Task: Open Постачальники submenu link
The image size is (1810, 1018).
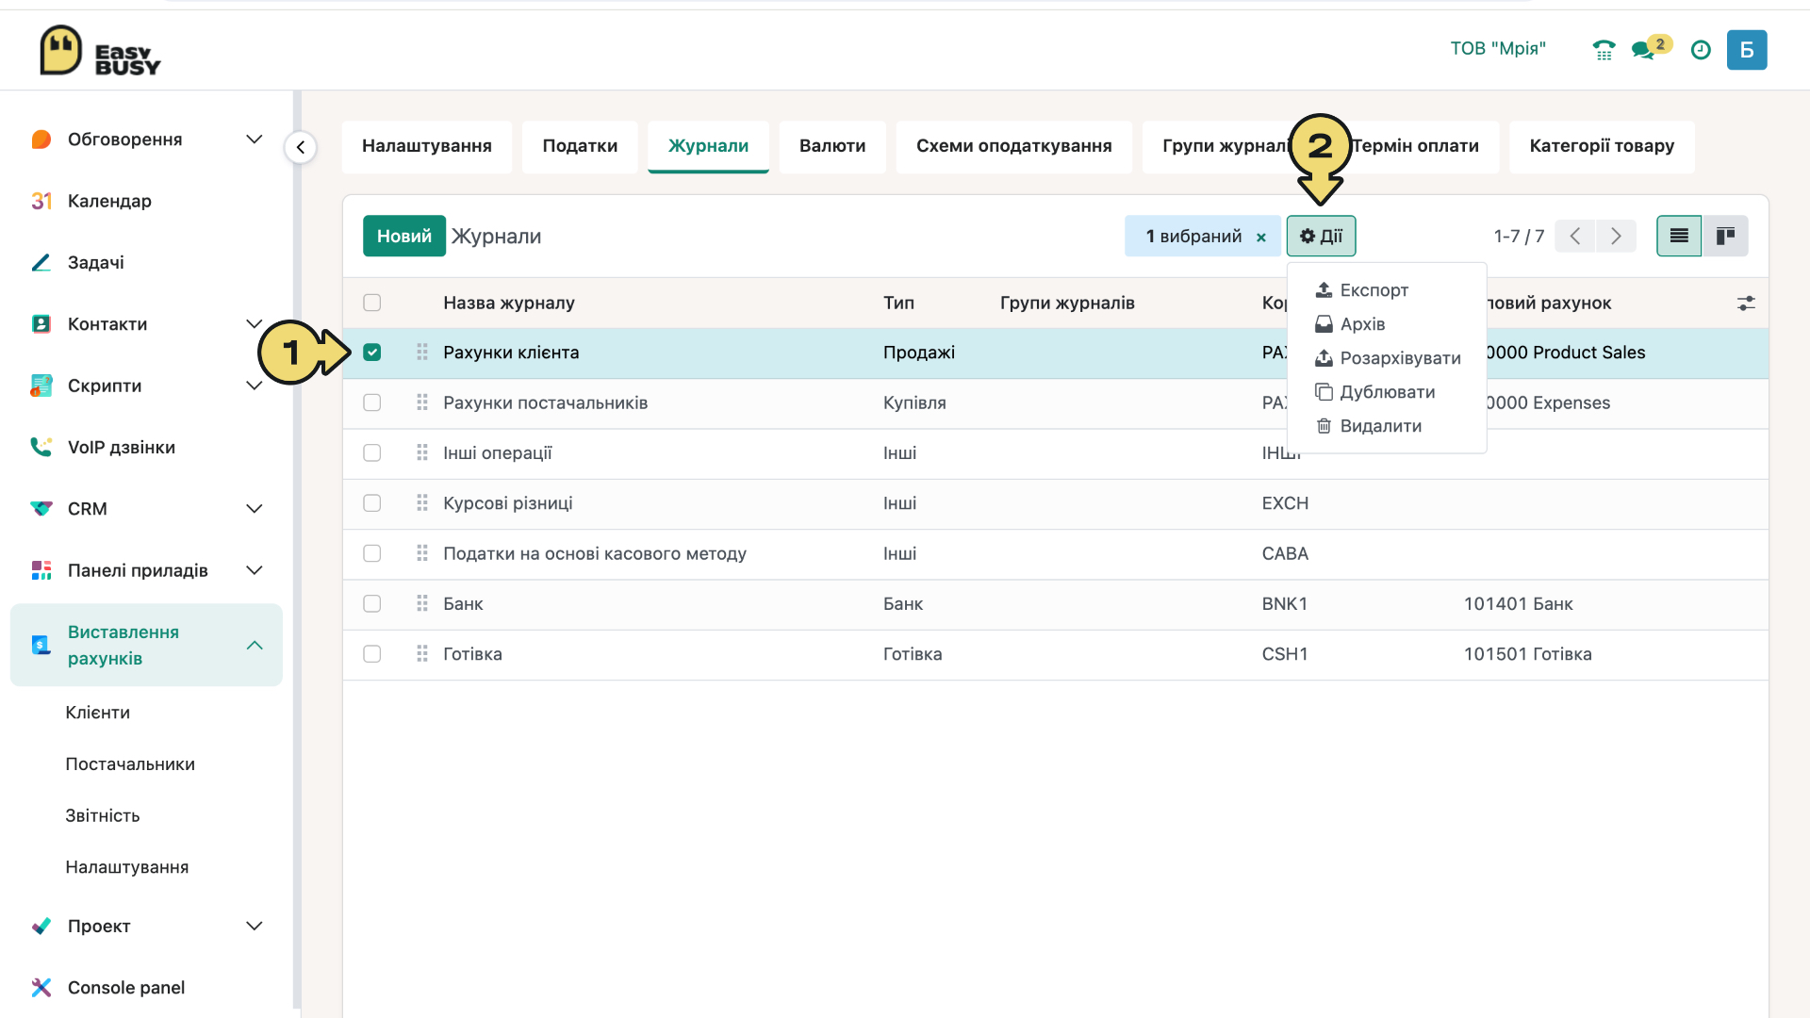Action: coord(130,764)
